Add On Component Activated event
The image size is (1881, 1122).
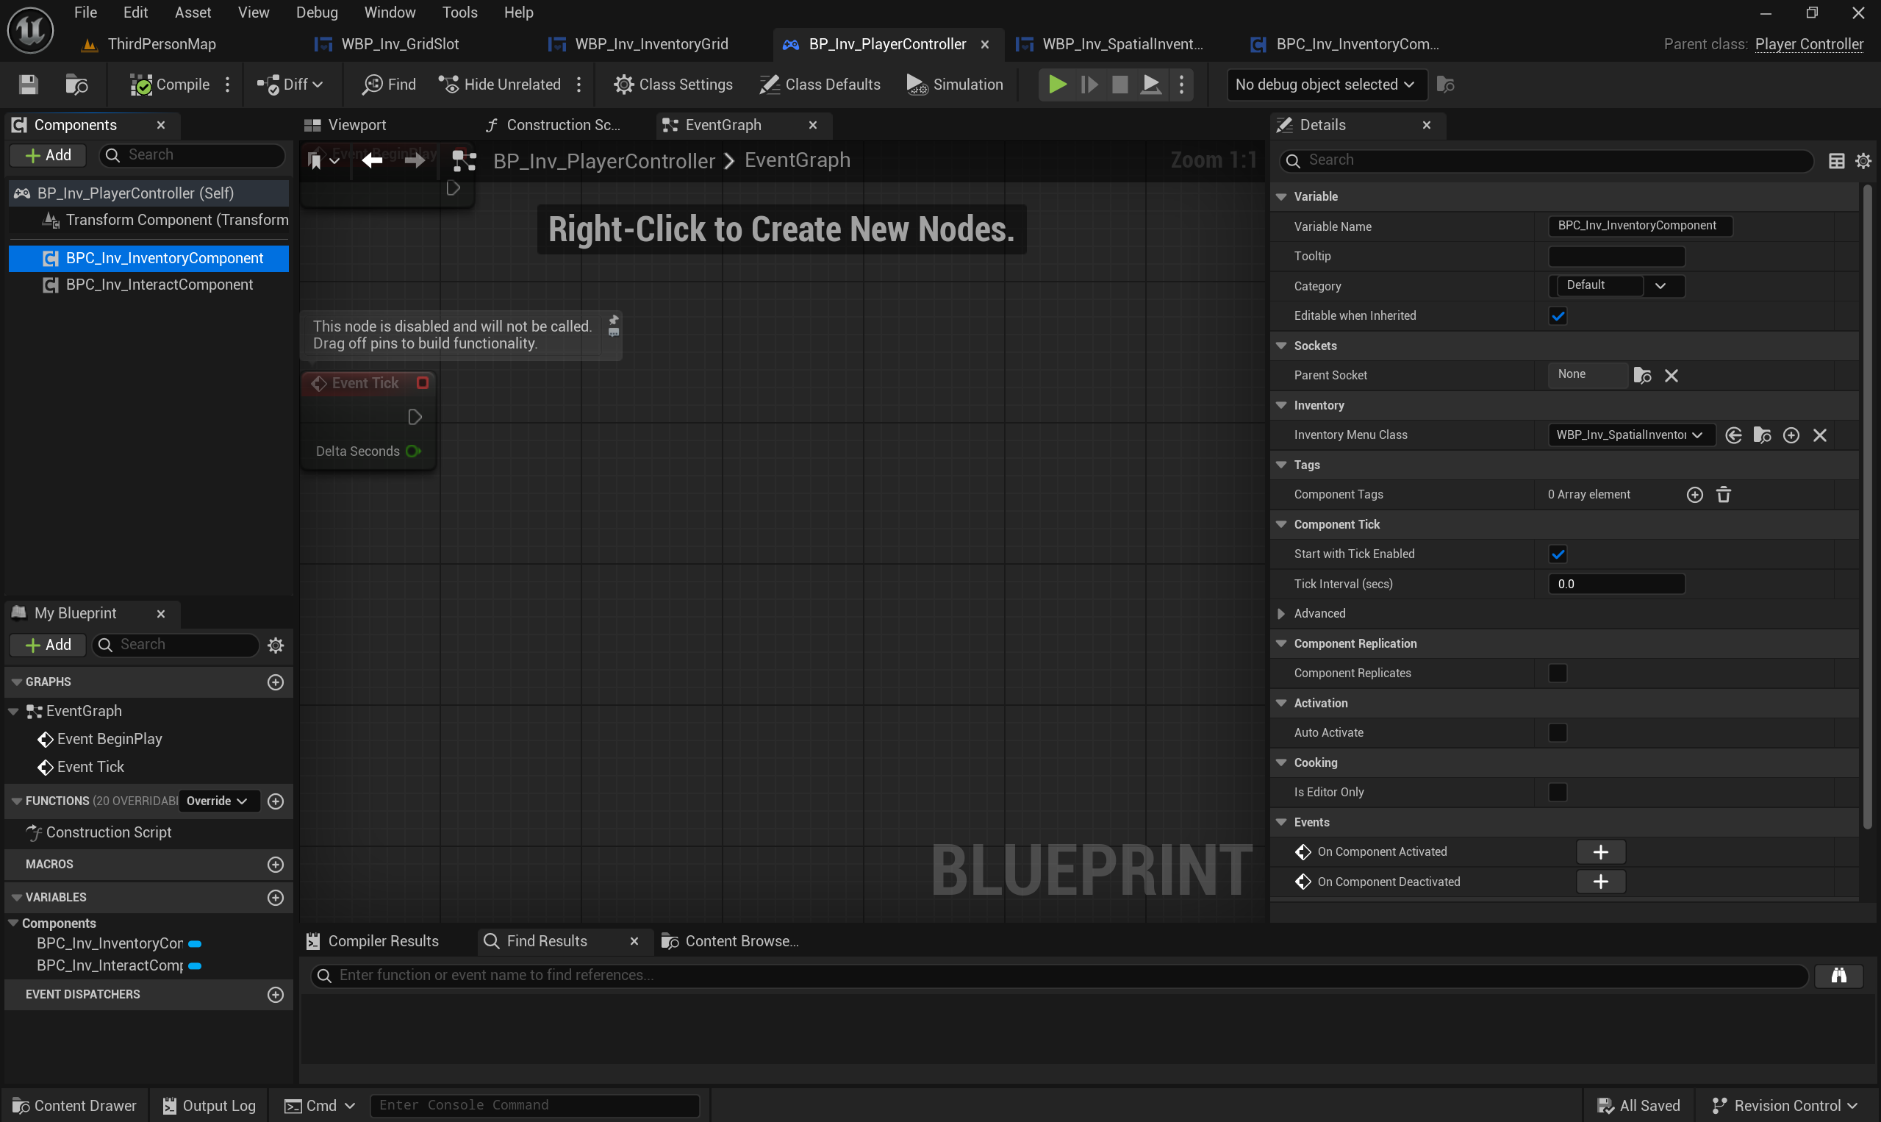point(1600,852)
